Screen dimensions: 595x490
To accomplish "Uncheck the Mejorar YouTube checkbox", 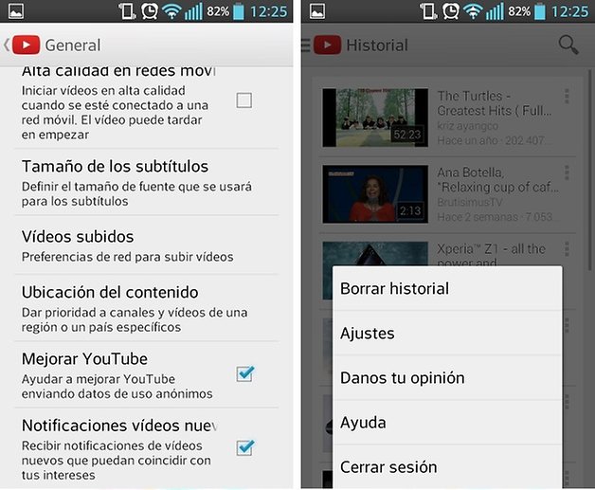I will [244, 373].
